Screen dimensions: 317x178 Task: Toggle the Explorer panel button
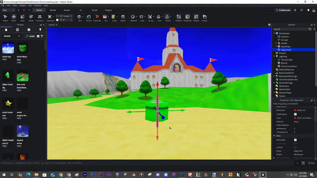179,18
